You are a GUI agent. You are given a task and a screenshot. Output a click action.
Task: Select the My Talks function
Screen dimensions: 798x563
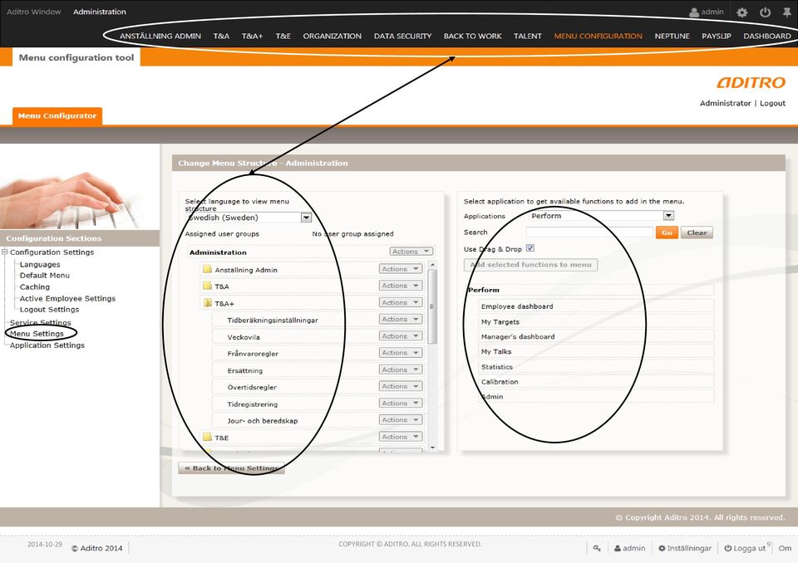596,351
